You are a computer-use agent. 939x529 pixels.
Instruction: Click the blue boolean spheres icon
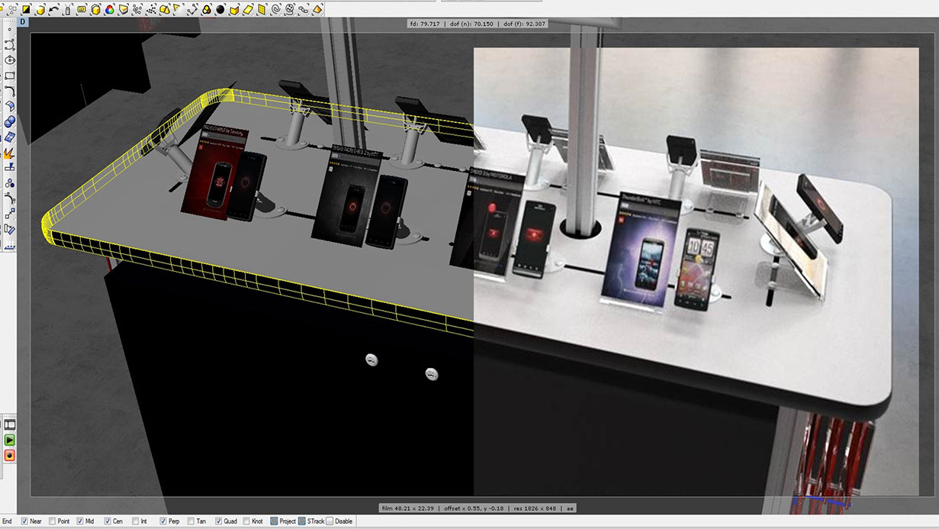pyautogui.click(x=10, y=122)
